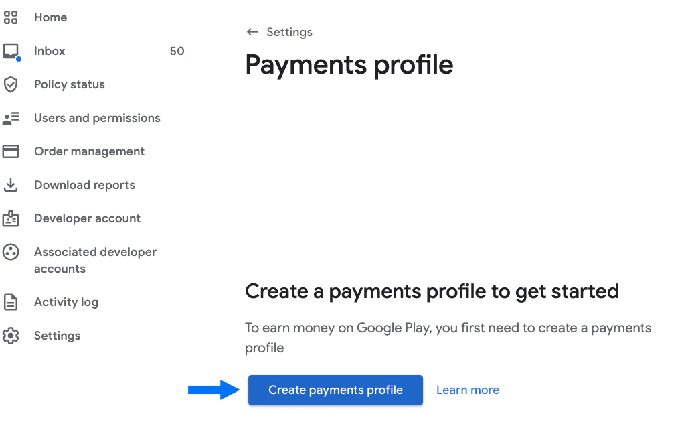Screen dimensions: 688x428
Task: Open Users and permissions from the sidebar
Action: click(x=97, y=118)
